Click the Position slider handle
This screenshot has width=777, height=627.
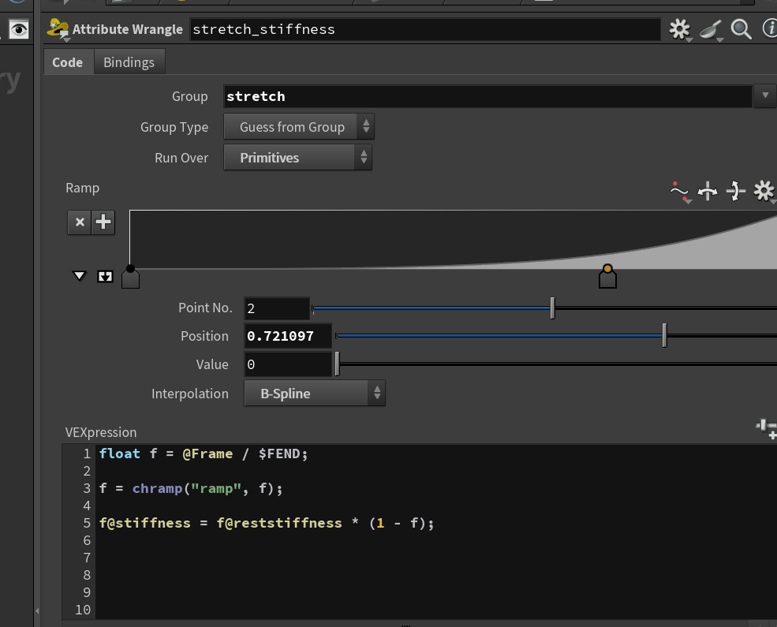664,336
